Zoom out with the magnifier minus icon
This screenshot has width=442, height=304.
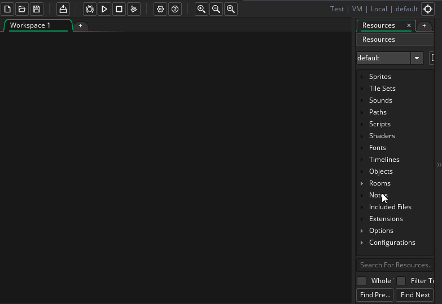pos(216,9)
